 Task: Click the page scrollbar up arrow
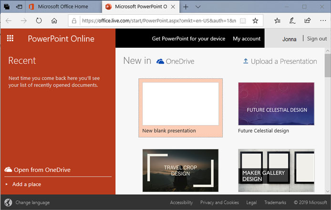coord(328,51)
